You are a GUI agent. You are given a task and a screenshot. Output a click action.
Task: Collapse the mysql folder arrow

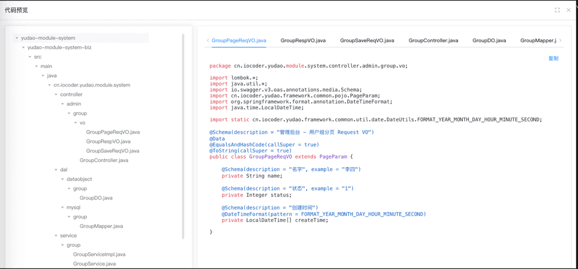(x=62, y=208)
